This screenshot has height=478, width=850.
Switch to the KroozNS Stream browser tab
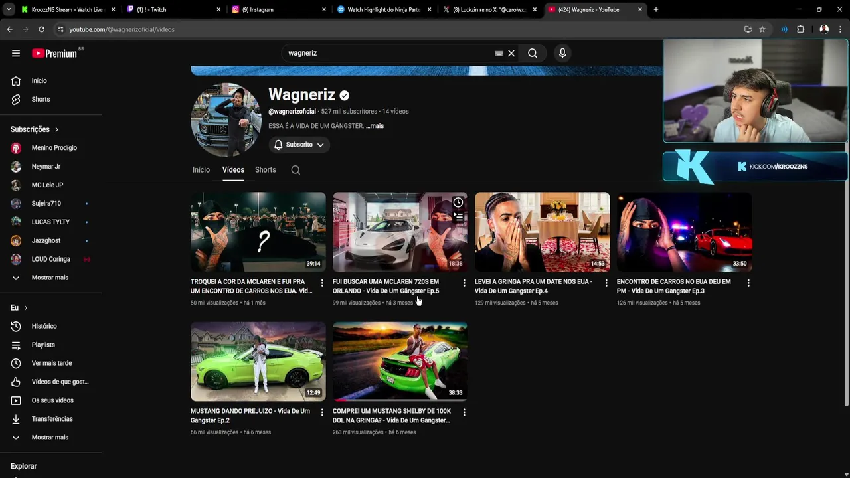coord(66,9)
